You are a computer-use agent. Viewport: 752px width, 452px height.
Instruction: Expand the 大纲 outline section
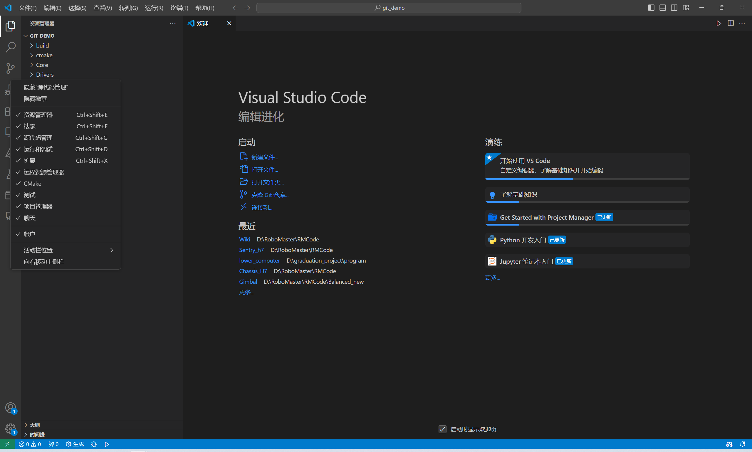coord(34,425)
